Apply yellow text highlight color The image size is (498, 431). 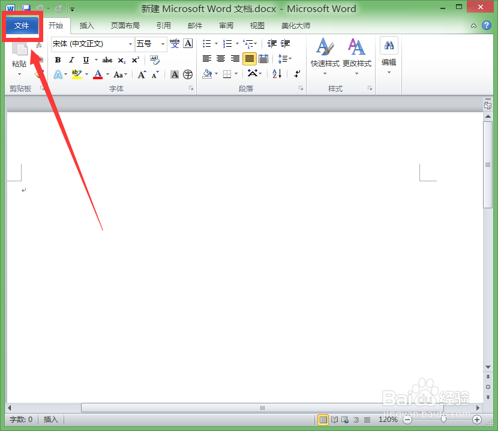pyautogui.click(x=77, y=74)
